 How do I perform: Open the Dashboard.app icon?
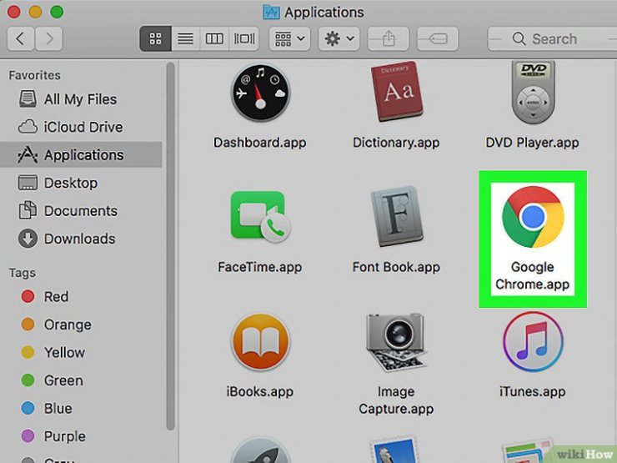260,93
